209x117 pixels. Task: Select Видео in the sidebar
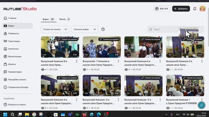(17, 26)
